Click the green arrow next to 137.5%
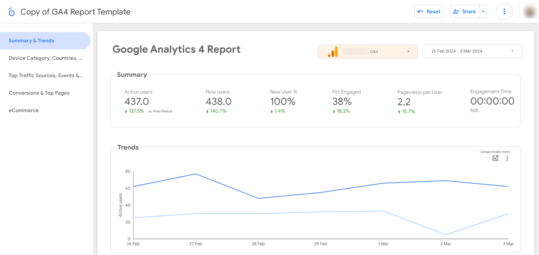 click(126, 111)
